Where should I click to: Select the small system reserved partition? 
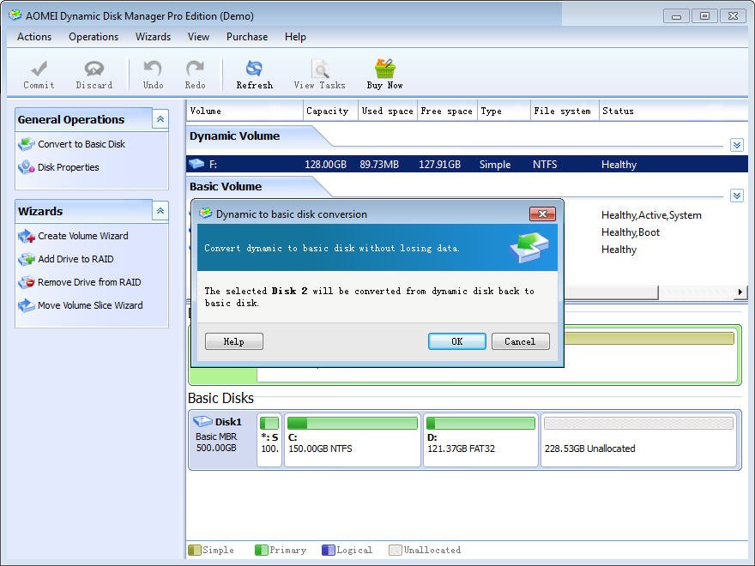(x=269, y=440)
